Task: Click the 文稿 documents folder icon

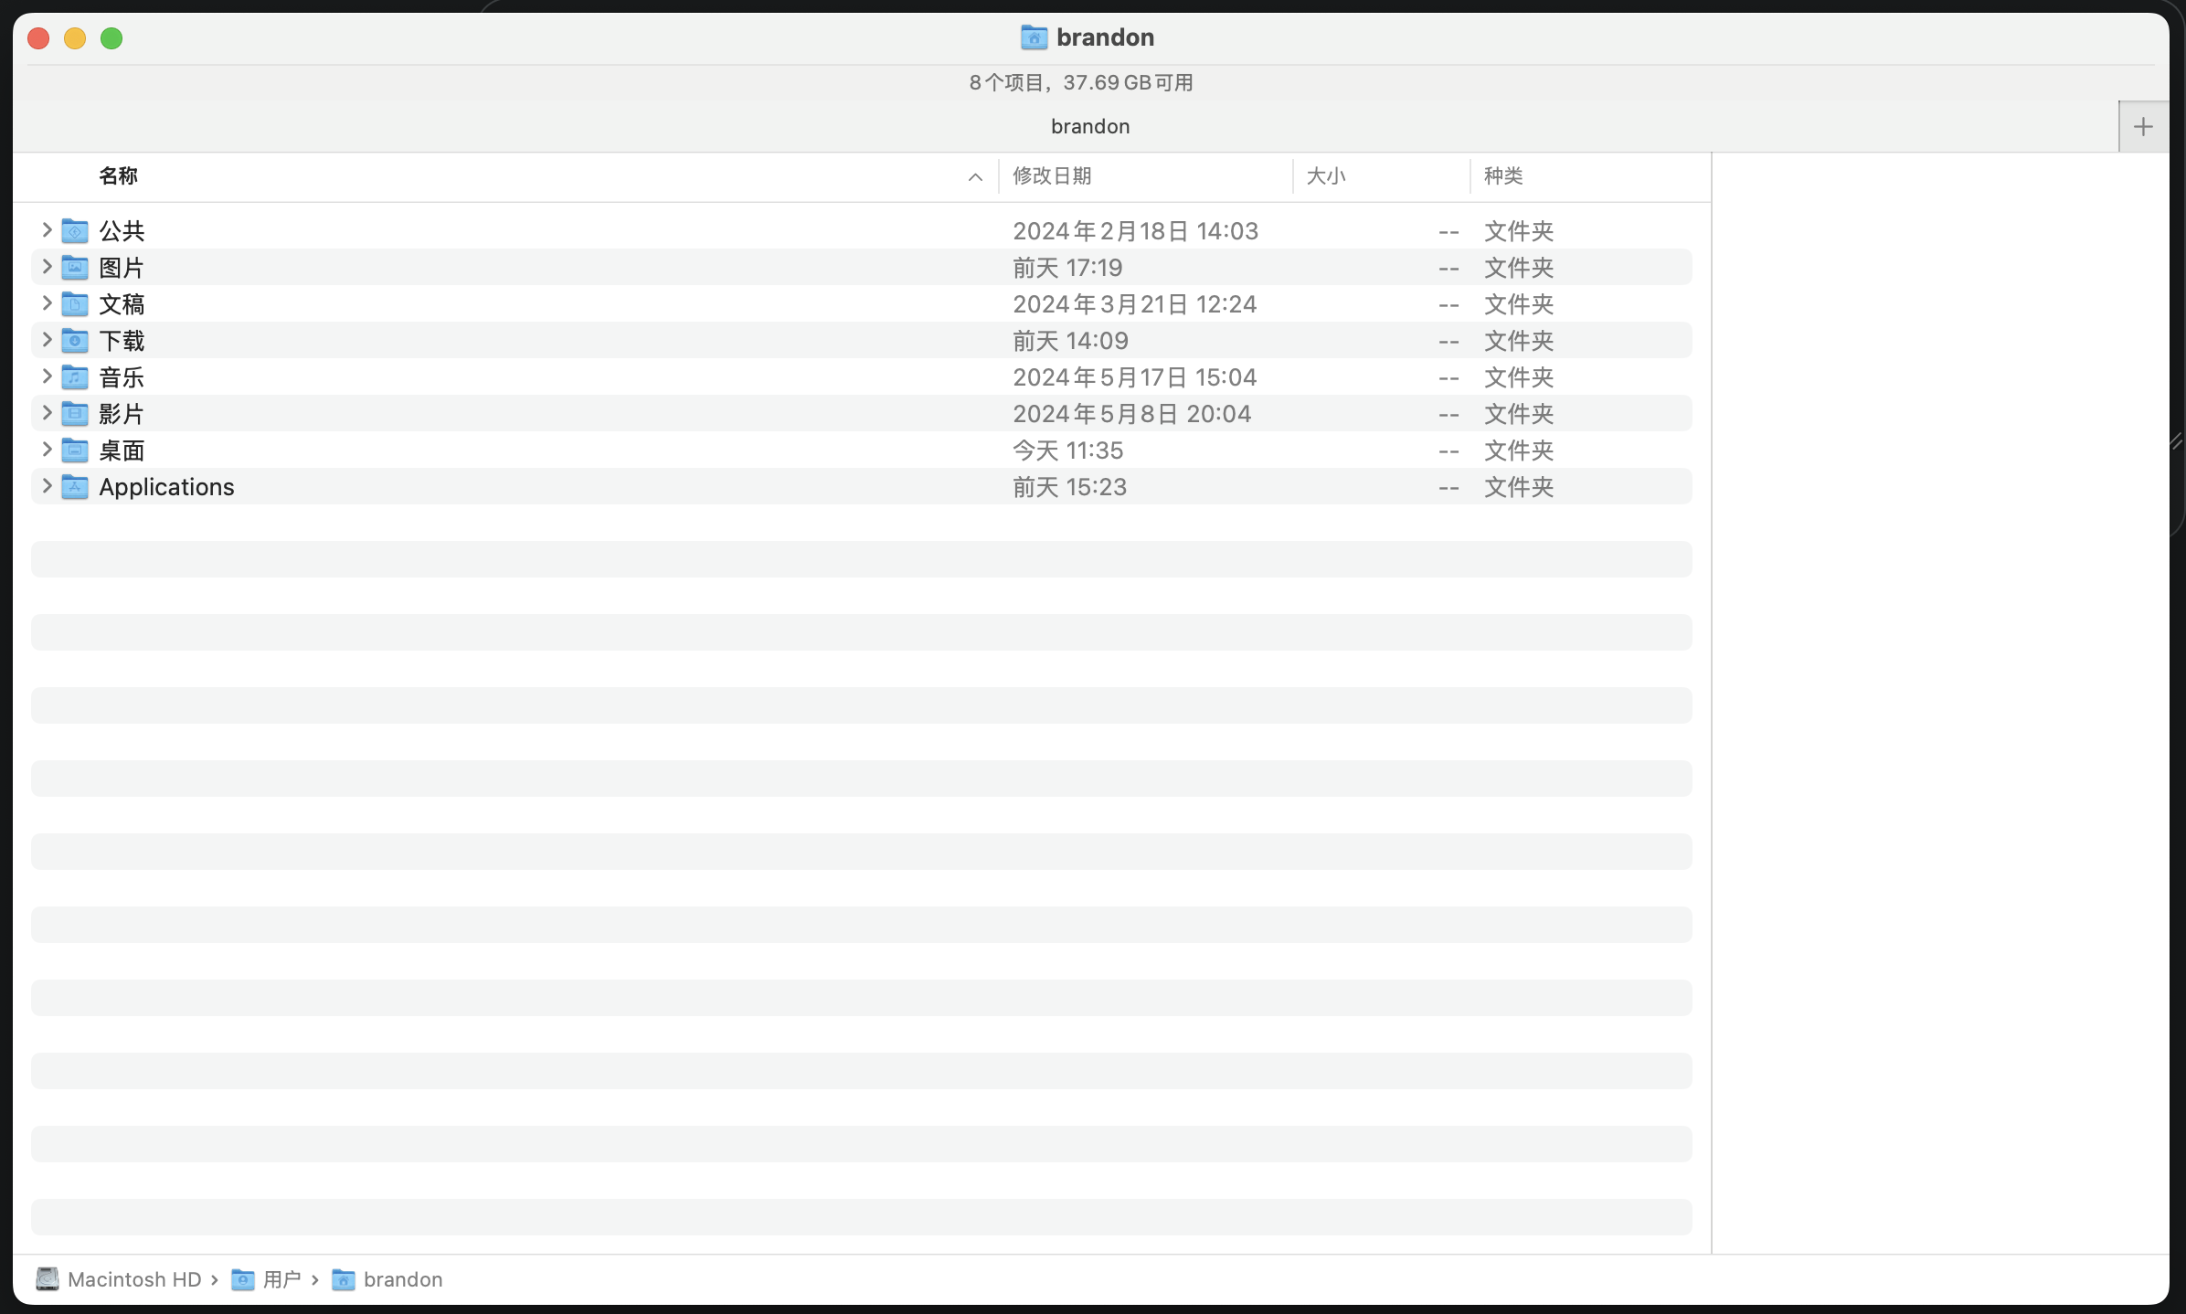Action: pos(75,304)
